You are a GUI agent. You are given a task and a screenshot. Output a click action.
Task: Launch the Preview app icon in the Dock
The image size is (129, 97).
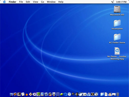[46, 94]
